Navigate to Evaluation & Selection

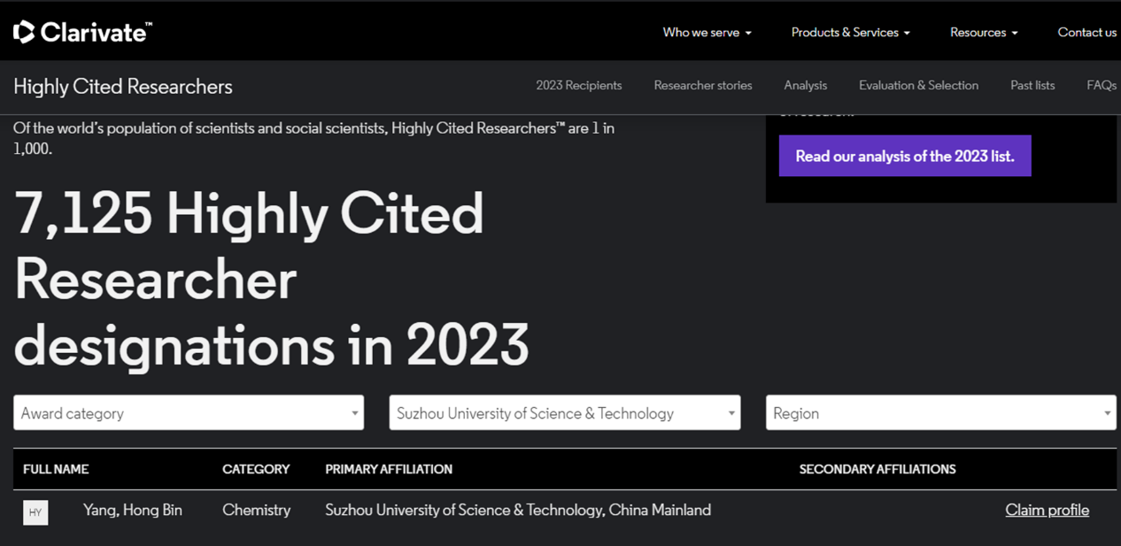918,86
